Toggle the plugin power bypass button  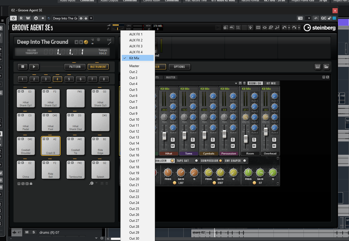click(x=13, y=18)
